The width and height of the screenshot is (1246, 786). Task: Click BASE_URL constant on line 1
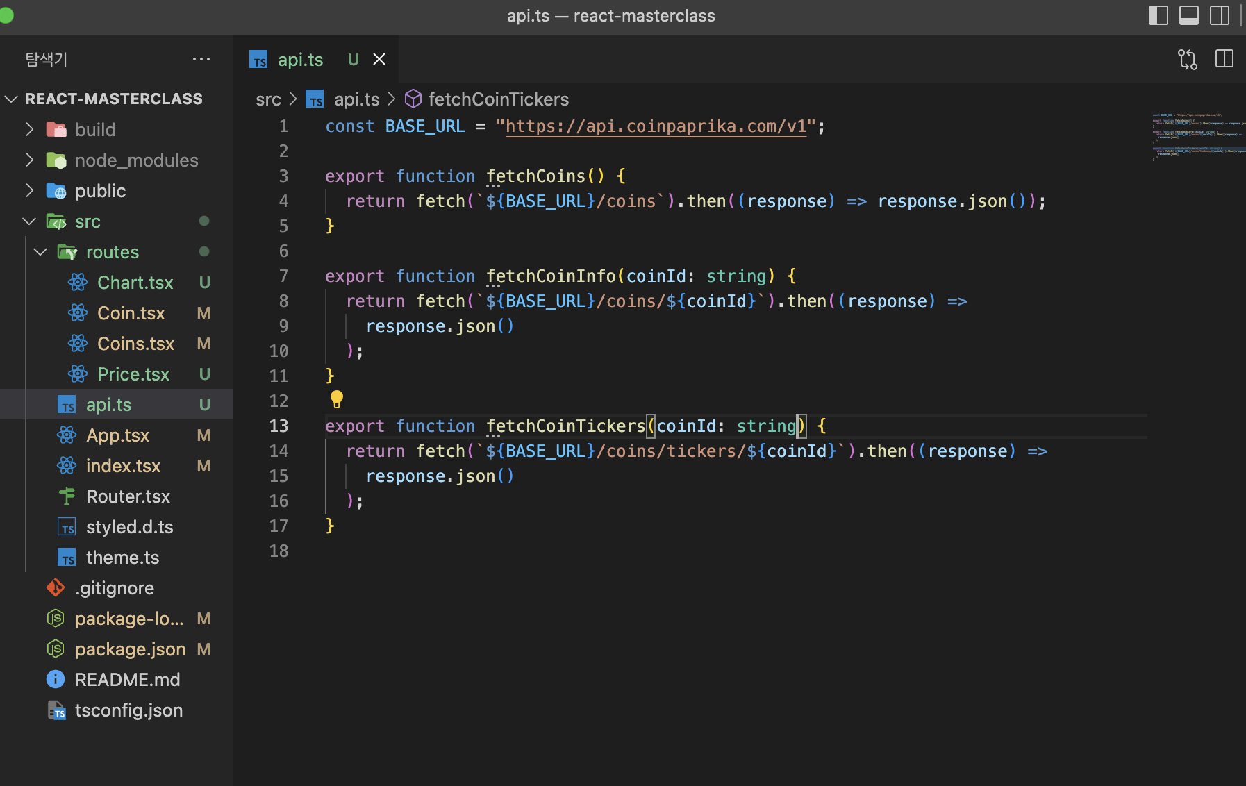pyautogui.click(x=425, y=126)
